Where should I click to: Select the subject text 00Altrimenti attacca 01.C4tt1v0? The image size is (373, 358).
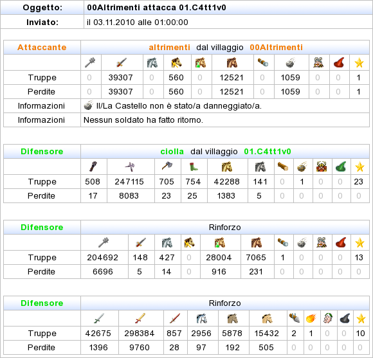point(156,7)
